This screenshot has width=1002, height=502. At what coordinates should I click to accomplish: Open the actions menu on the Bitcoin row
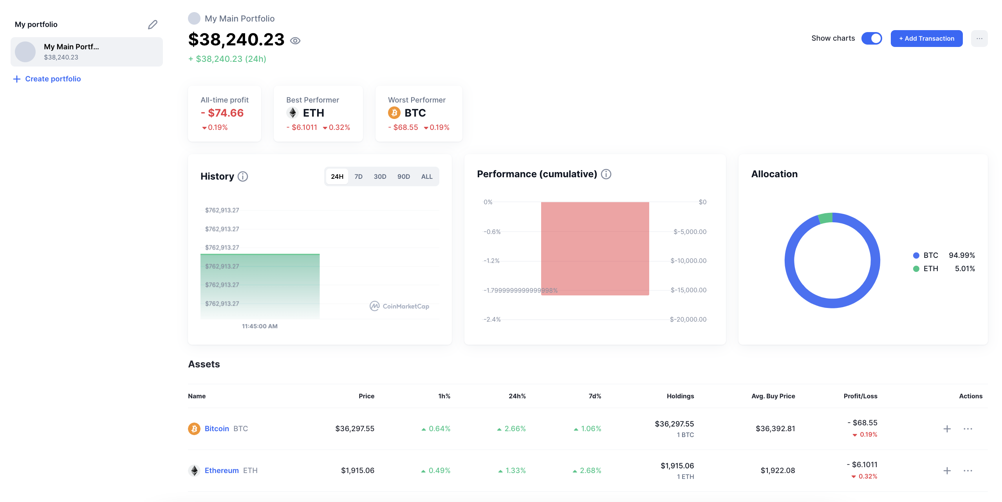(968, 428)
